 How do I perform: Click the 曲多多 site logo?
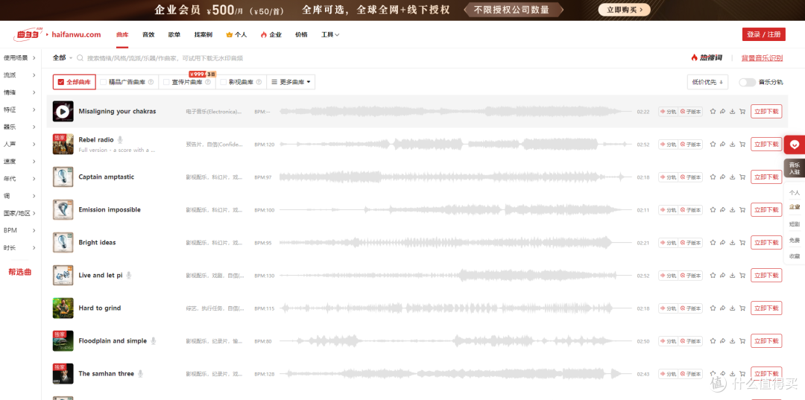[28, 34]
